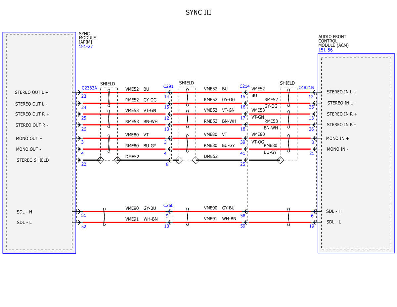Select connector label C260
397x307 pixels.
[168, 206]
